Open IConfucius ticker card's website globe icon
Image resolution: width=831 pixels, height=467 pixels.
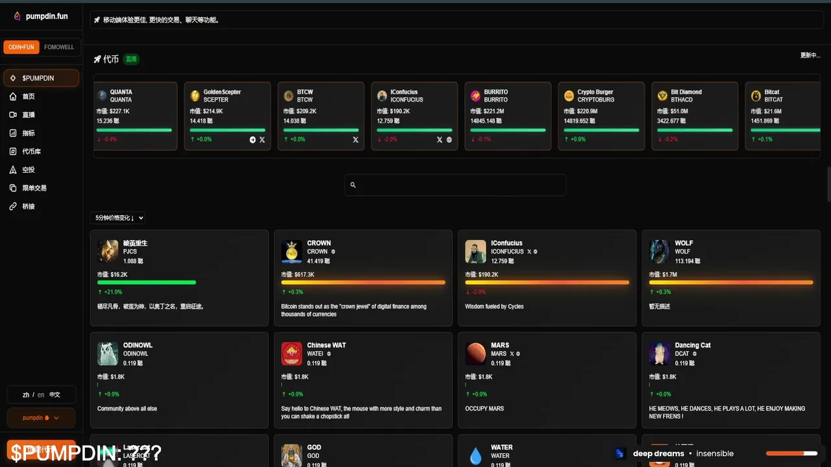click(x=449, y=139)
